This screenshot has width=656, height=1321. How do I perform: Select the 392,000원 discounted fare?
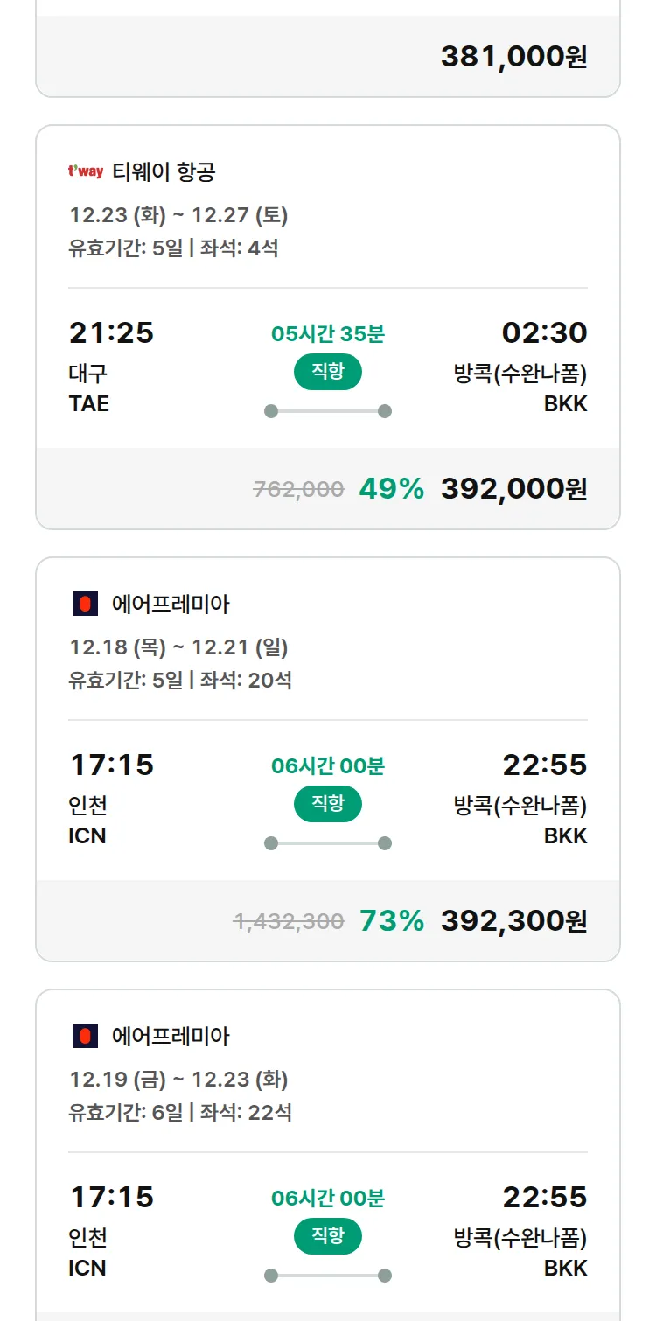pyautogui.click(x=513, y=489)
